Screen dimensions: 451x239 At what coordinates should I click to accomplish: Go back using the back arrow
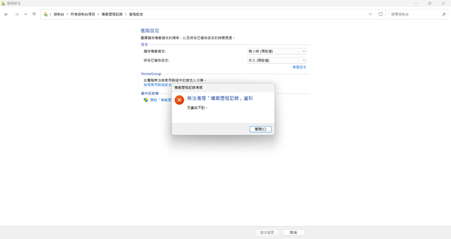click(x=6, y=14)
